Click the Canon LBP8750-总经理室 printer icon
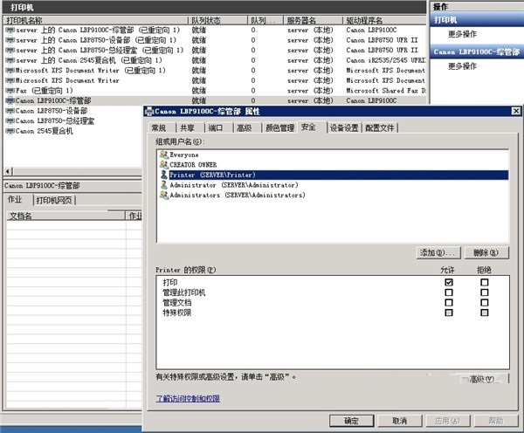Image resolution: width=524 pixels, height=433 pixels. point(10,121)
